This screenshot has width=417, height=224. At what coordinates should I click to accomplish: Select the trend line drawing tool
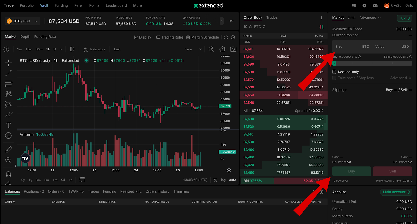[x=8, y=73]
